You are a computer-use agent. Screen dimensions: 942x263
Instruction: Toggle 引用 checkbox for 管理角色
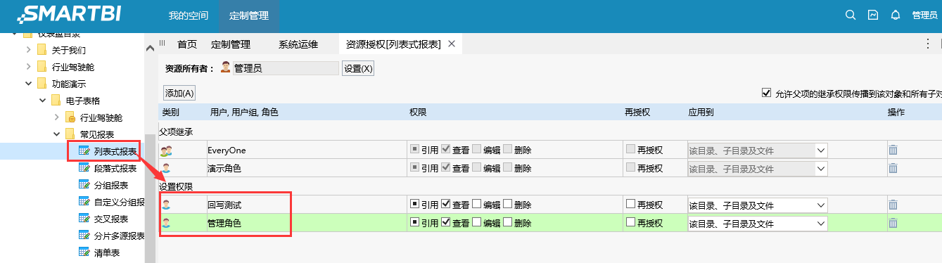[414, 223]
